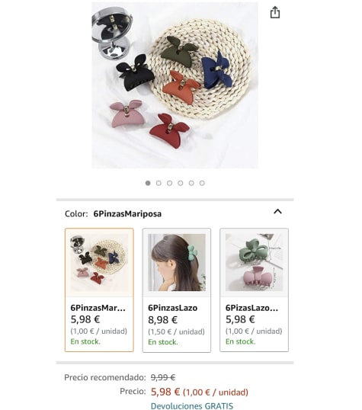Tap the butterfly clips variant thumbnail
Viewport: 362px width, 410px height.
click(99, 262)
